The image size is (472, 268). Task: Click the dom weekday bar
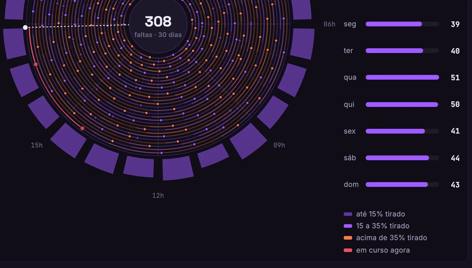tap(402, 184)
